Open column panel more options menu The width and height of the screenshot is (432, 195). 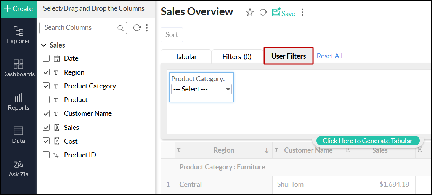[147, 28]
